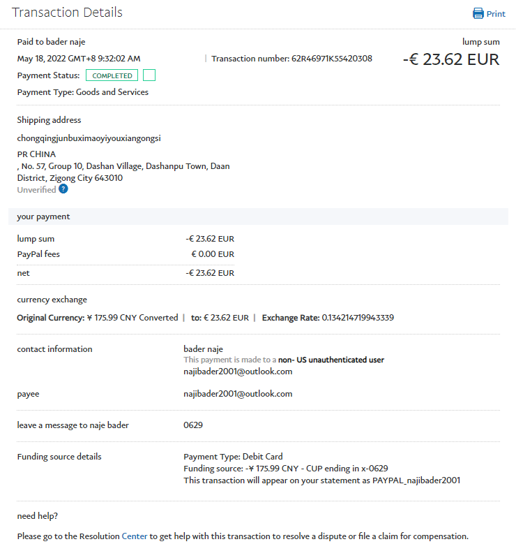Click the Print link text

point(496,14)
